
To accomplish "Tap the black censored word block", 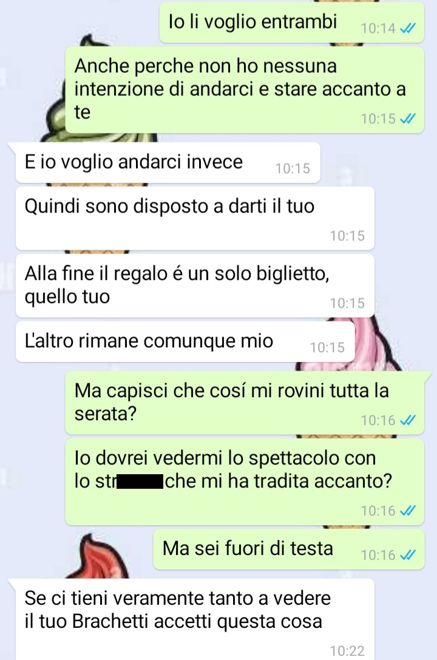I will point(140,481).
